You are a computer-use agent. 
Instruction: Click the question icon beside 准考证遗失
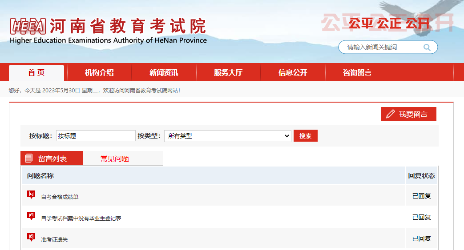31,237
